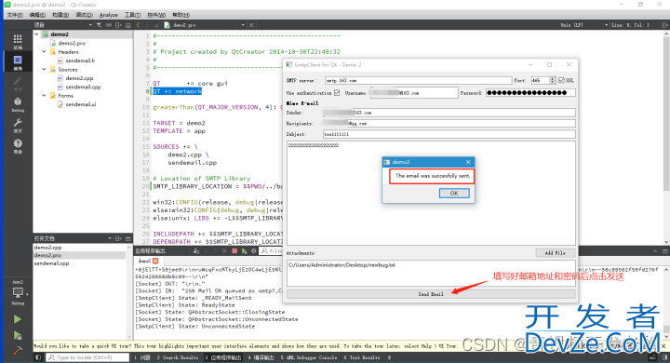
Task: Click the SMTP server input field
Action: [418, 80]
